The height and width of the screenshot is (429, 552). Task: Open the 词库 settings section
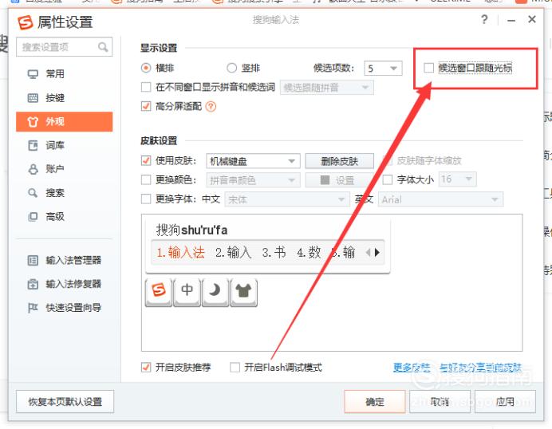[65, 145]
